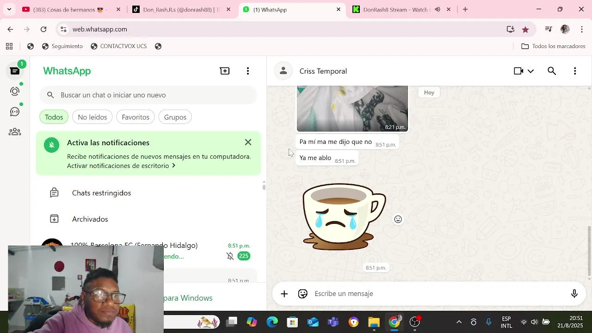Select the Todos chat filter
This screenshot has width=592, height=333.
[x=54, y=117]
